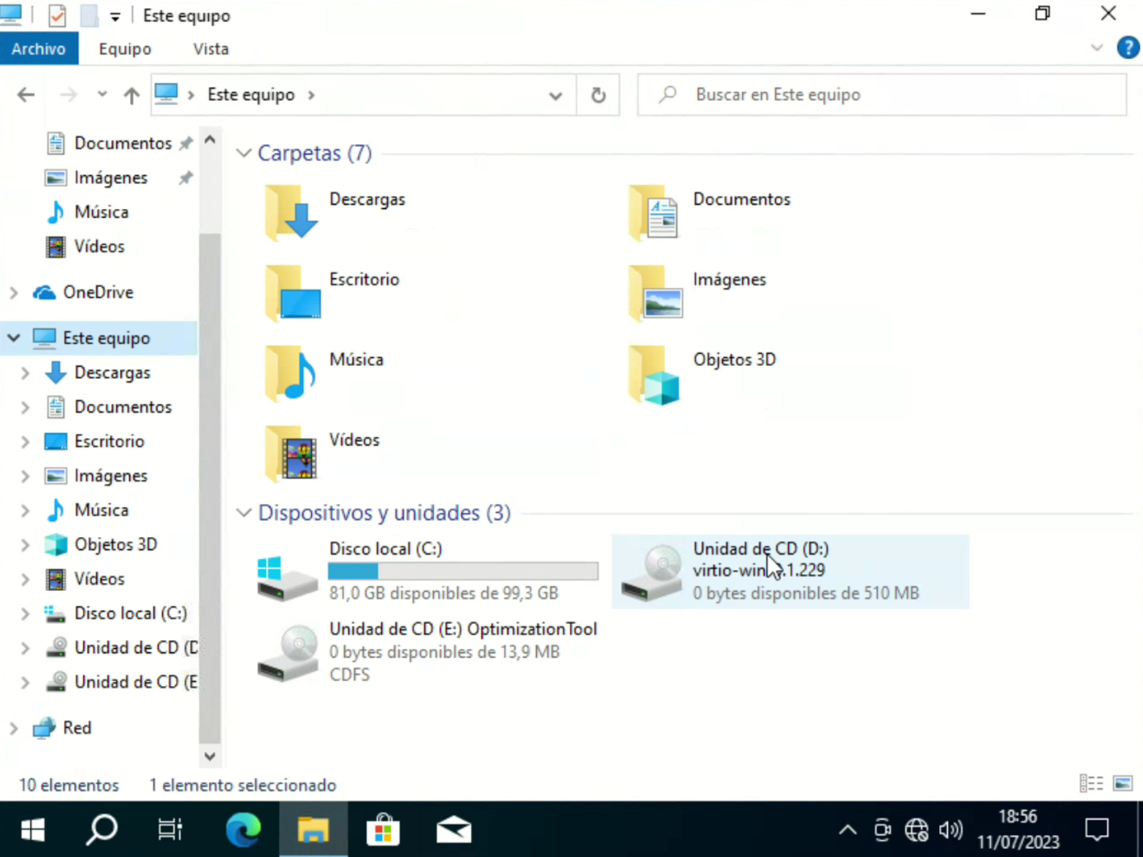
Task: Switch to details list view
Action: pyautogui.click(x=1091, y=784)
